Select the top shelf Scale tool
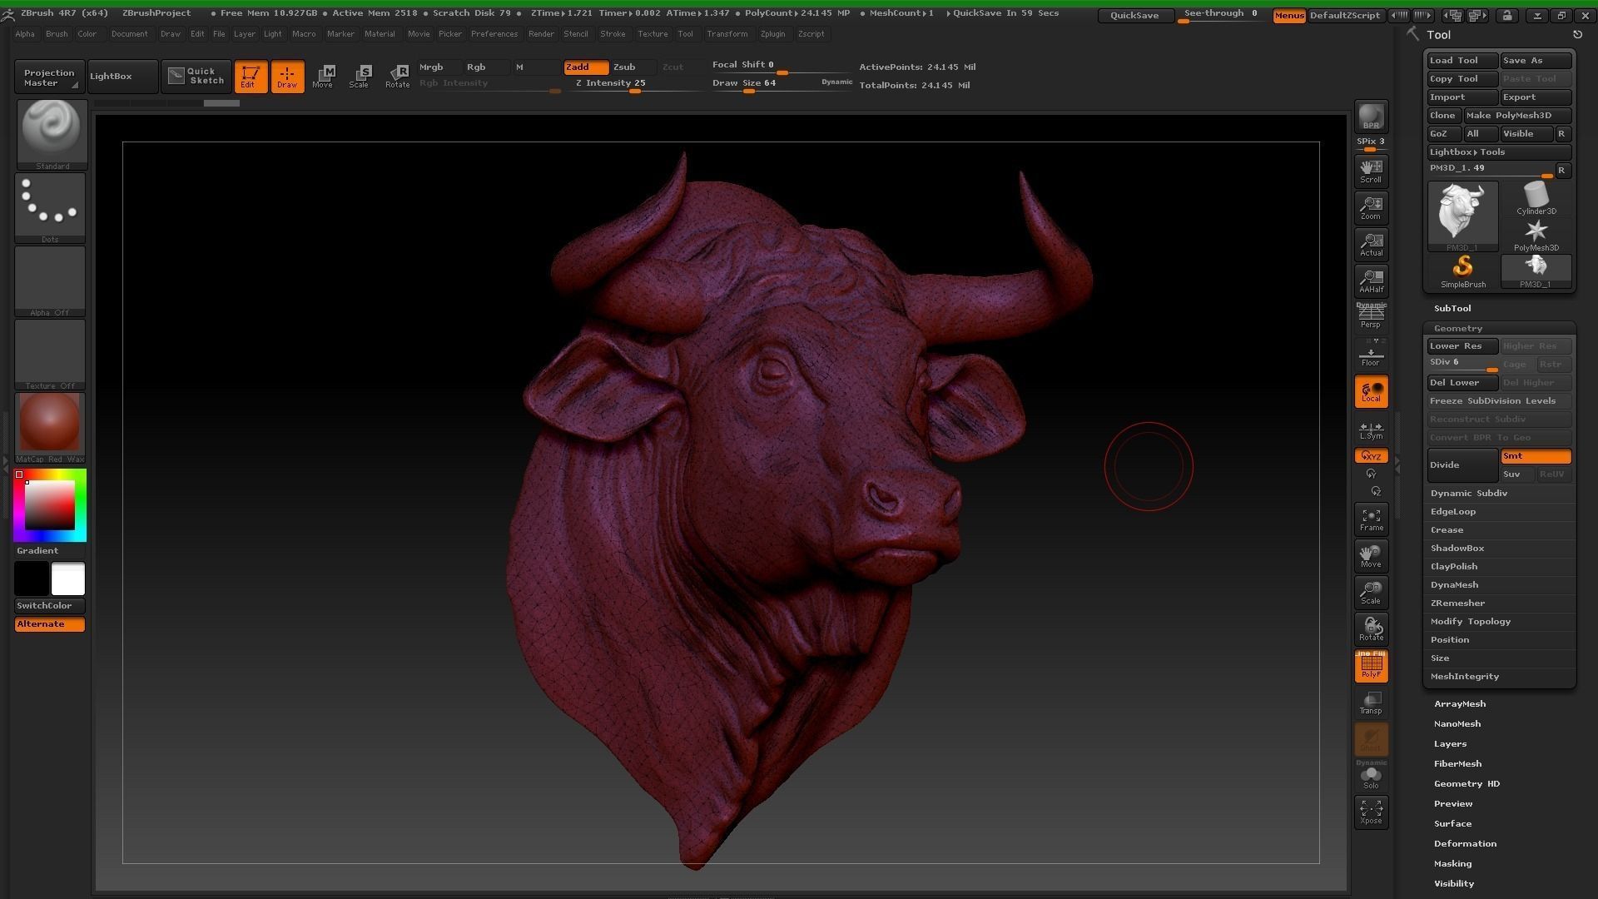 point(360,77)
